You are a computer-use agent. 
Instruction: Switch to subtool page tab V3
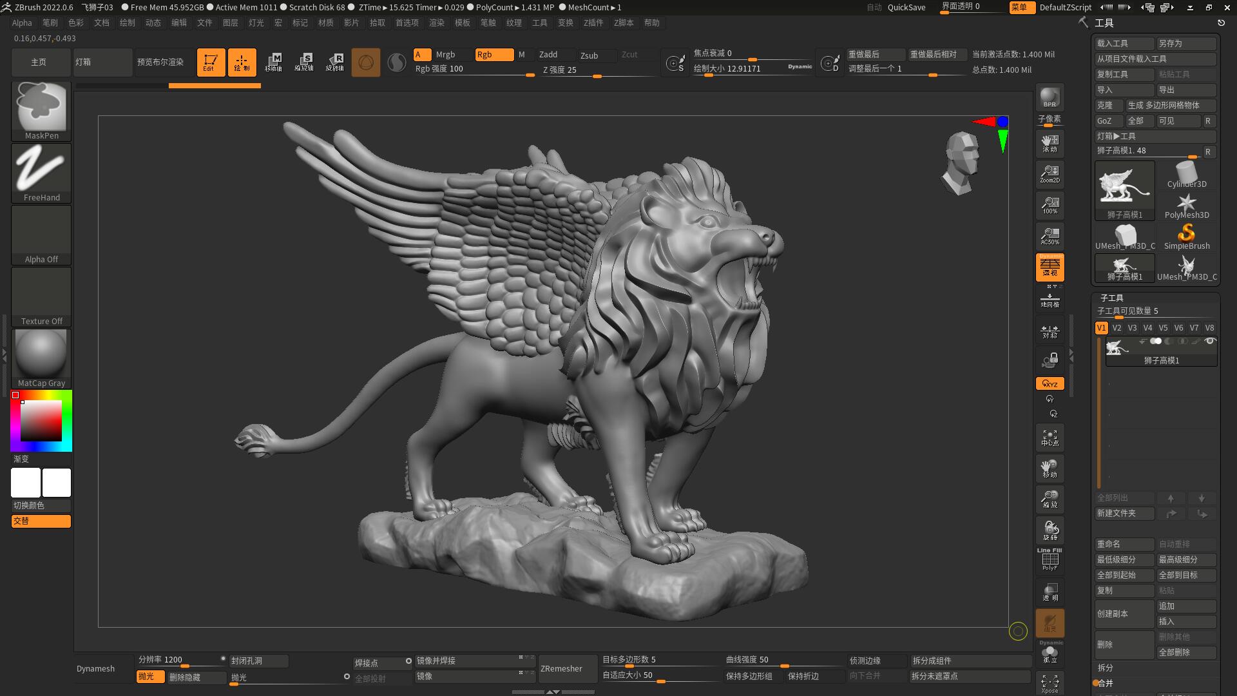point(1132,327)
